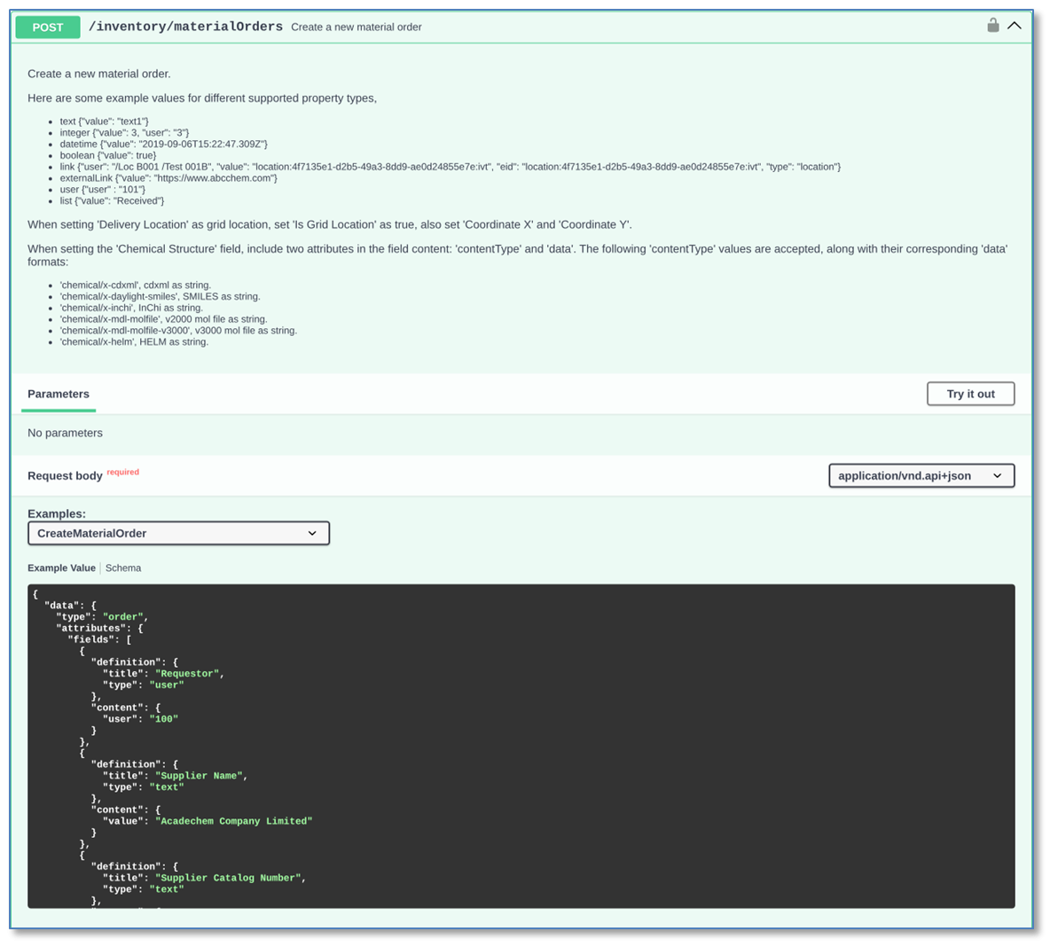1050x947 pixels.
Task: Click the datetime example value line
Action: [x=163, y=144]
